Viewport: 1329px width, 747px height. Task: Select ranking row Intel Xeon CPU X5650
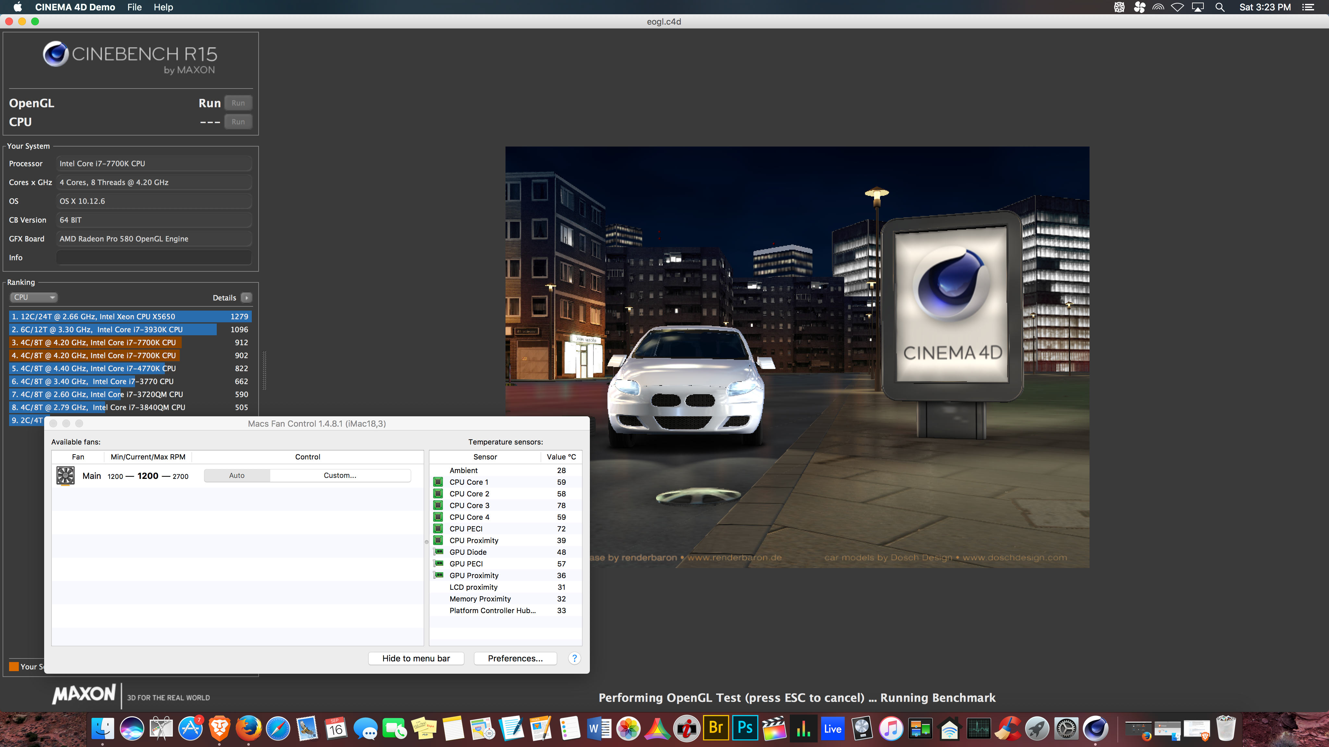pos(130,316)
